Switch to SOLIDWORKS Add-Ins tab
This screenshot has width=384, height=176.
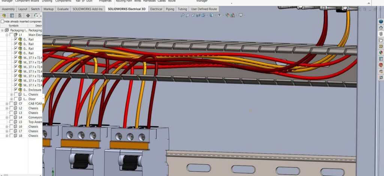click(x=88, y=9)
